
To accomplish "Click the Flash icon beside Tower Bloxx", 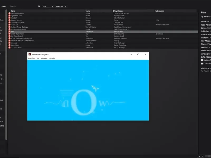I will (9, 45).
